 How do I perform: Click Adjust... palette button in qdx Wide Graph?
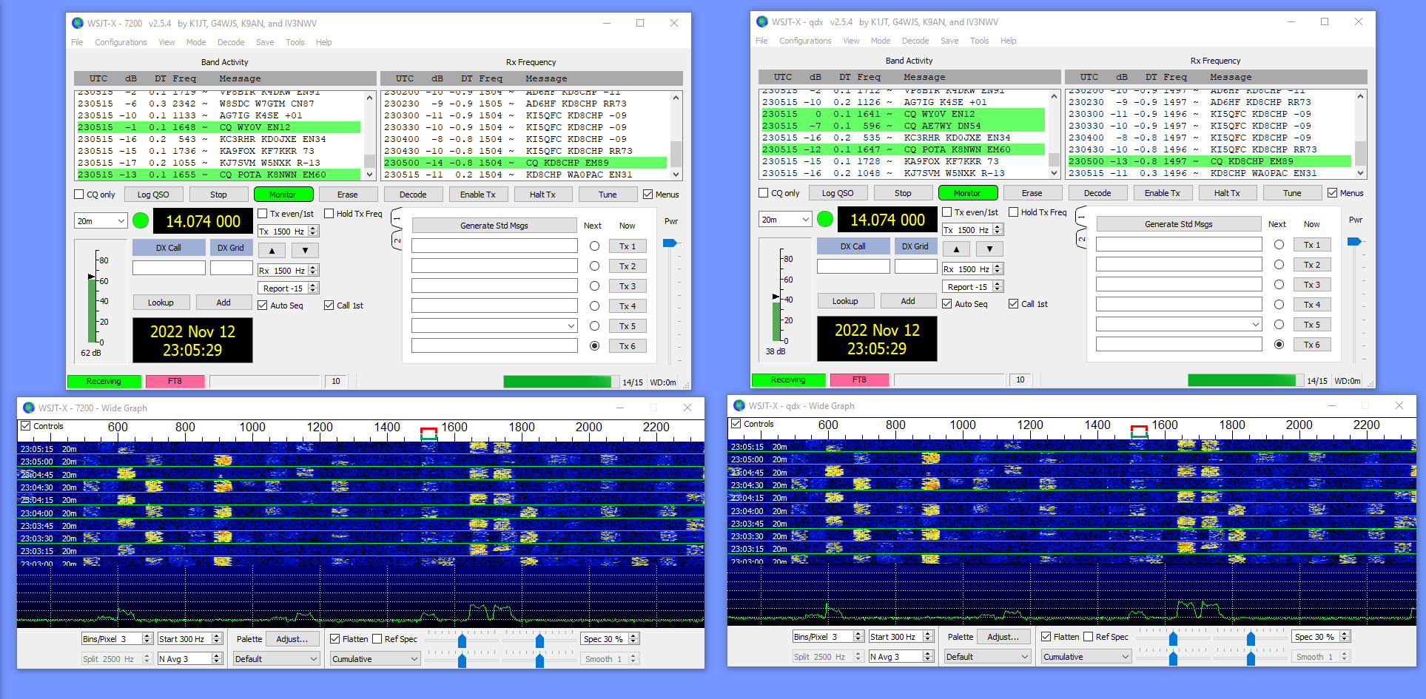coord(1003,637)
